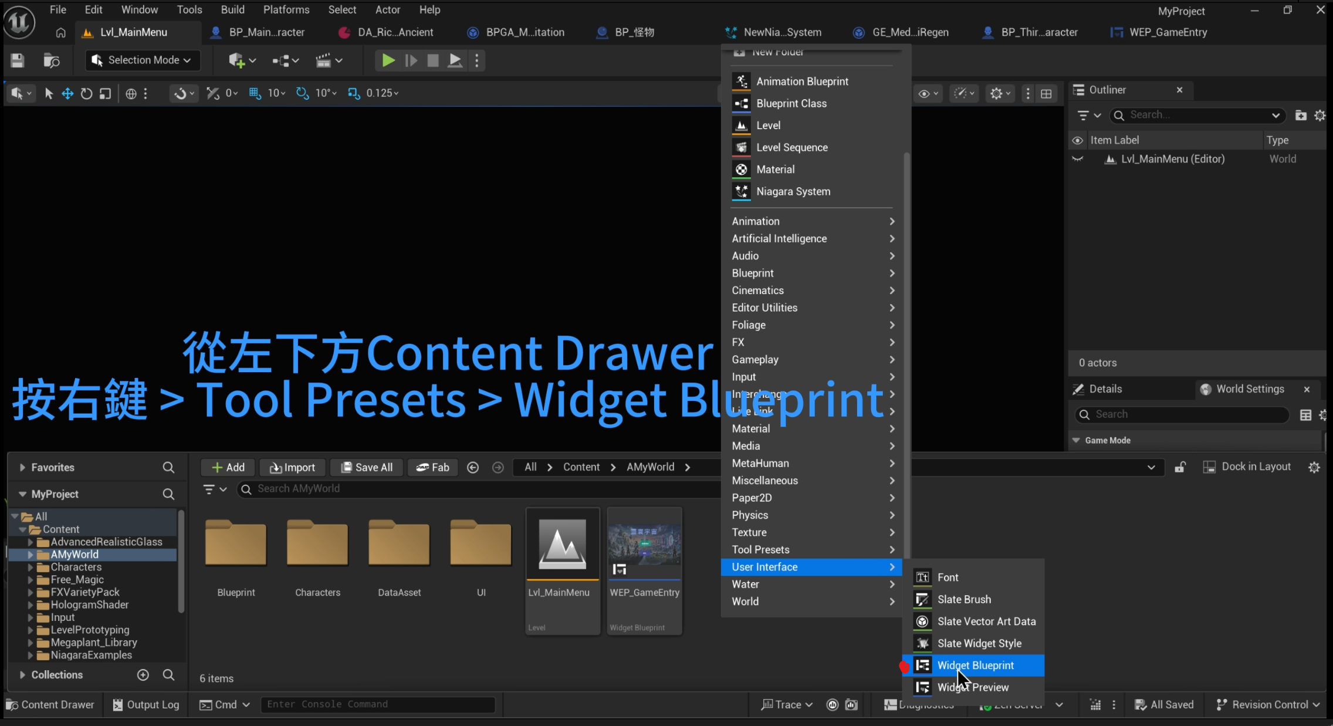Open Outliner settings gear icon
Image resolution: width=1333 pixels, height=726 pixels.
pos(1320,115)
